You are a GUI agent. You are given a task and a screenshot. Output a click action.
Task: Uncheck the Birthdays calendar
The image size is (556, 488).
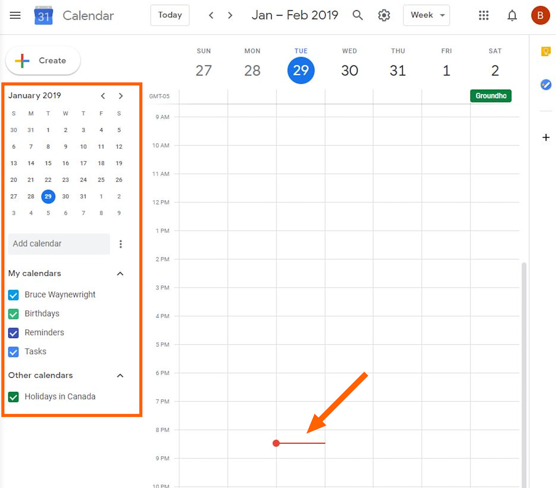[13, 314]
